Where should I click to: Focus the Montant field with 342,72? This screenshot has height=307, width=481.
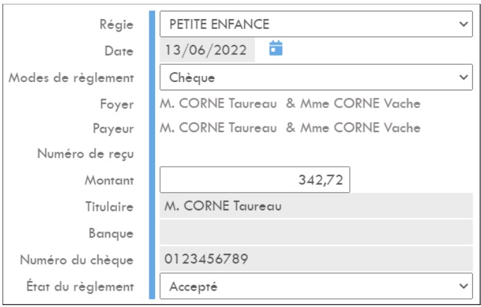click(x=254, y=179)
